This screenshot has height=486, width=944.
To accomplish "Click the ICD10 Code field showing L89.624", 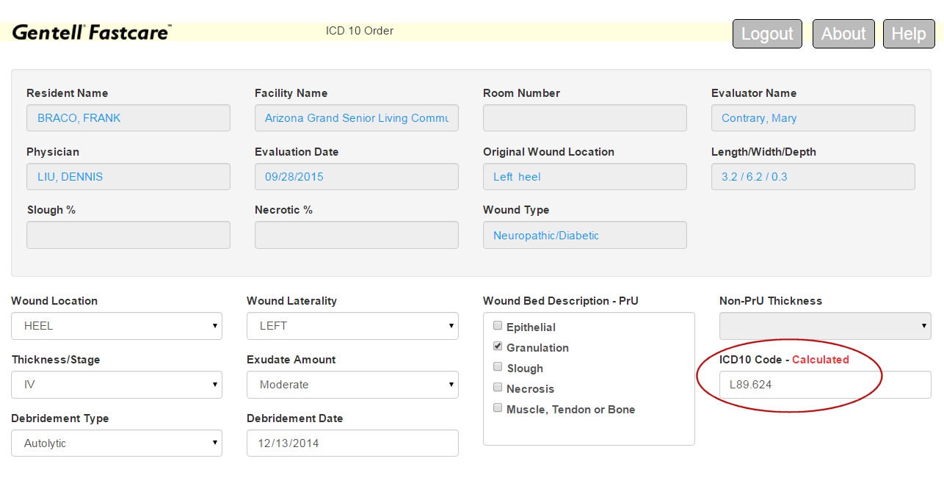I will click(x=800, y=384).
